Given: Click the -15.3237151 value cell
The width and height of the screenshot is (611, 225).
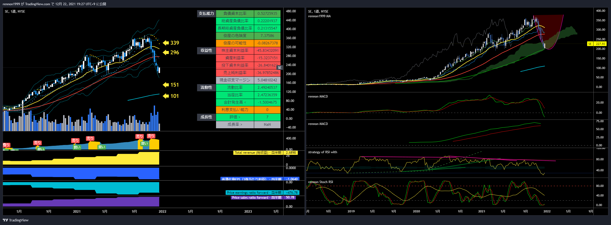Looking at the screenshot, I should (267, 58).
